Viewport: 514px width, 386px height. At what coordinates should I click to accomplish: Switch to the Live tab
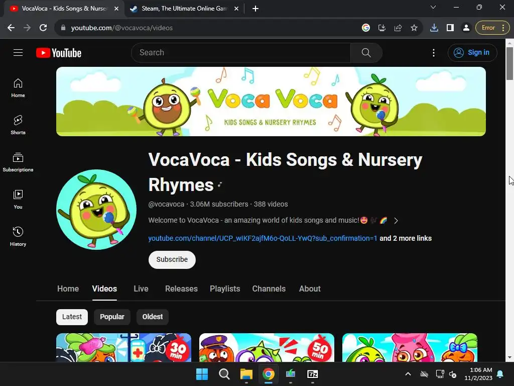(x=141, y=288)
